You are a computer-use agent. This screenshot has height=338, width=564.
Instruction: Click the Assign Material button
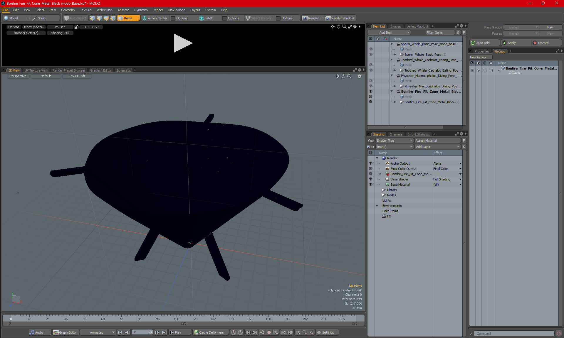(x=437, y=141)
